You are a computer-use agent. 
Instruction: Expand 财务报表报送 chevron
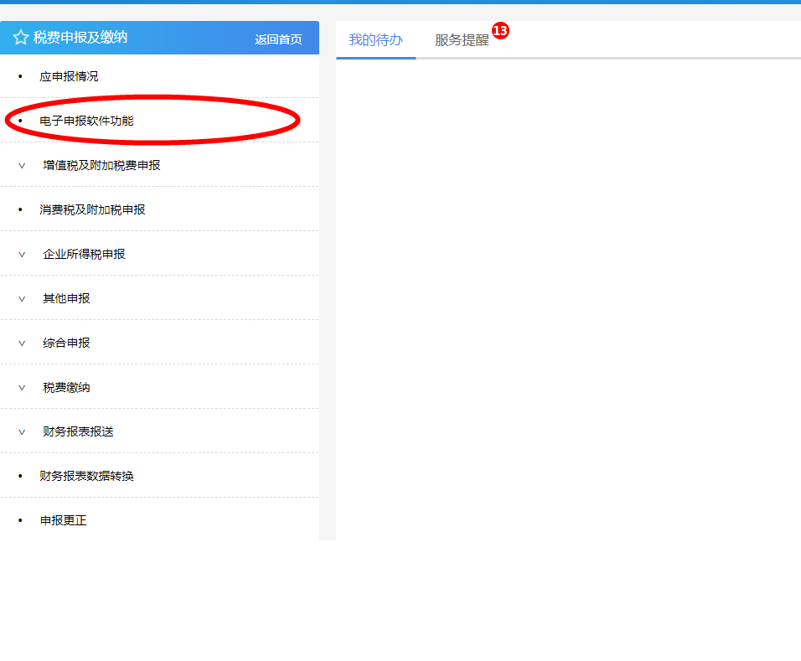22,432
